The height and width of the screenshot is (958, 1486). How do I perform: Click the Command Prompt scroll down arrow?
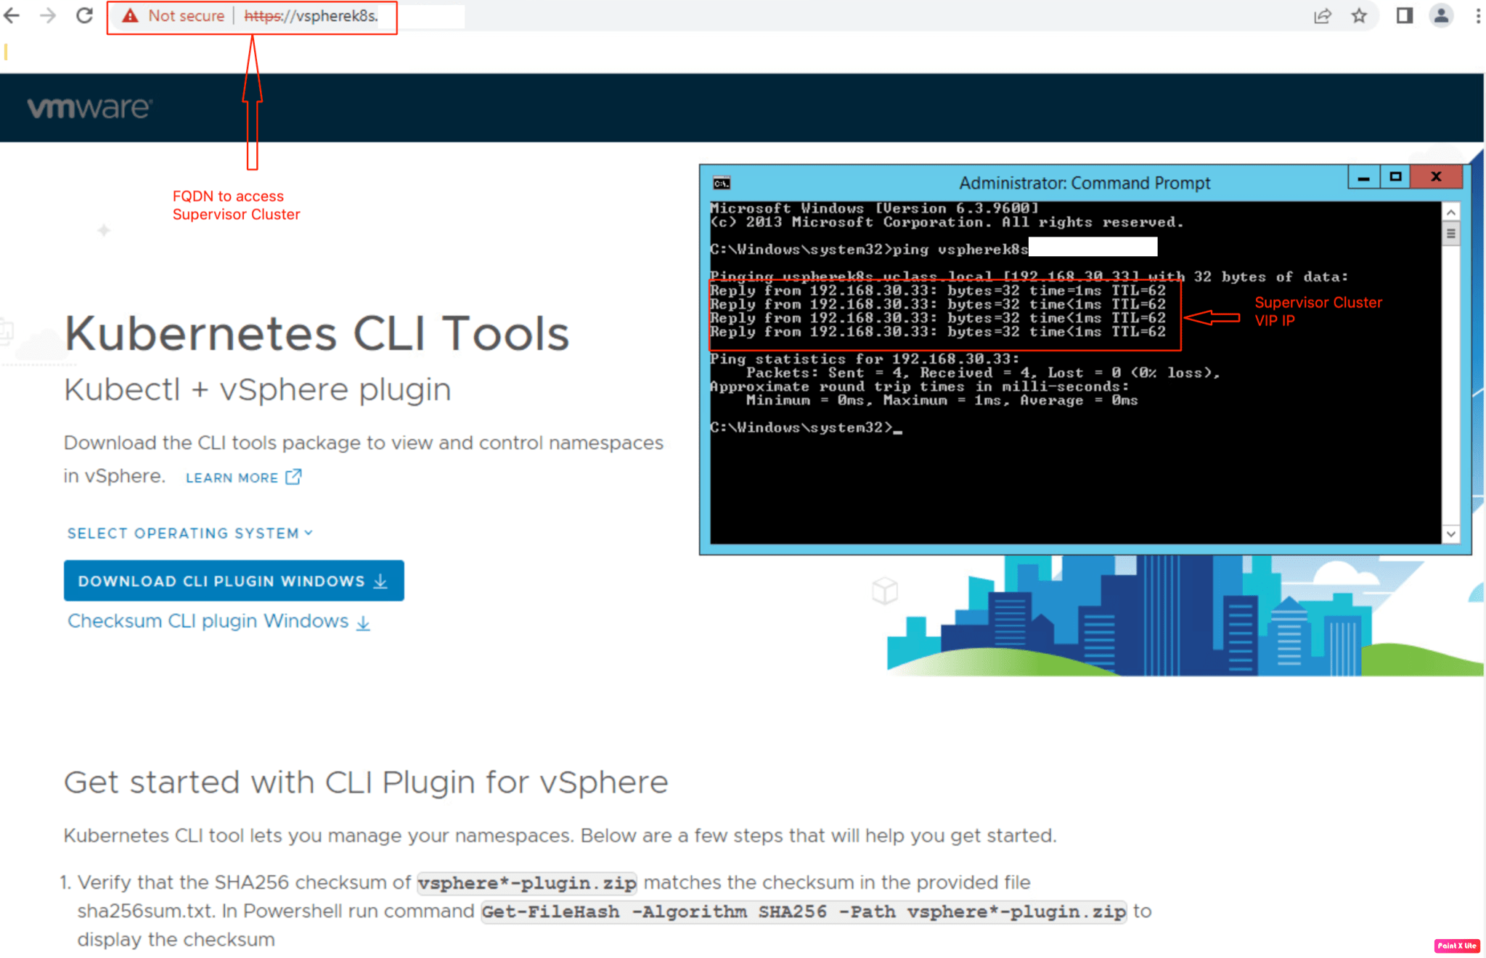(x=1450, y=533)
